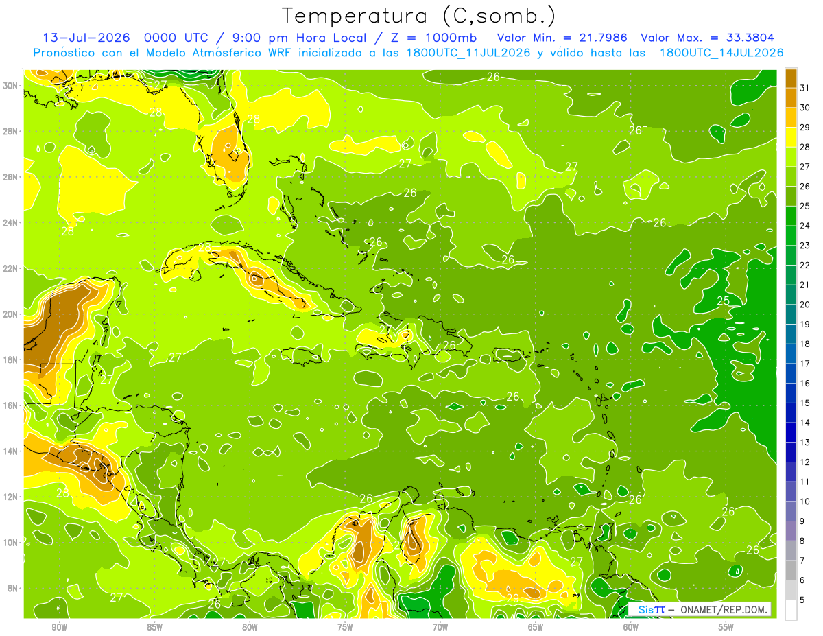This screenshot has height=636, width=823.
Task: Click the '55W' longitude axis label
Action: point(726,628)
